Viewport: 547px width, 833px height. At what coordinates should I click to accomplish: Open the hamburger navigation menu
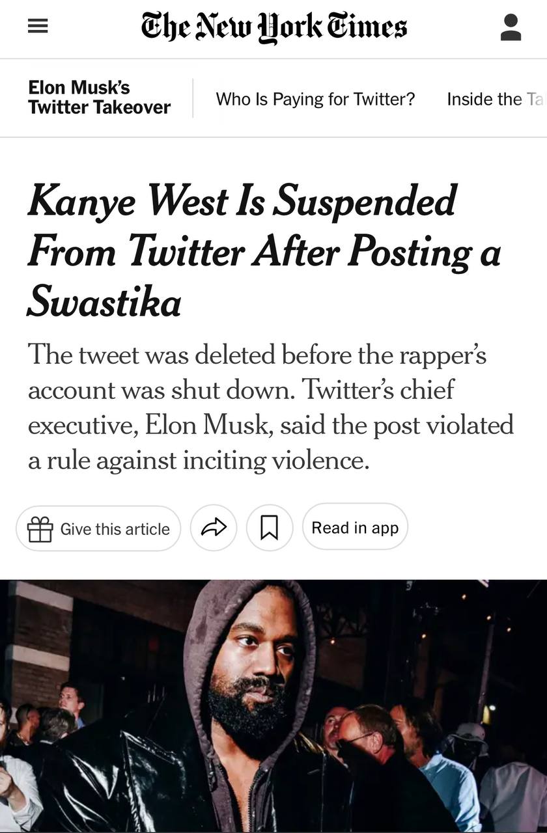coord(38,27)
